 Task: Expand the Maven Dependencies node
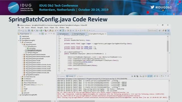coord(21,83)
